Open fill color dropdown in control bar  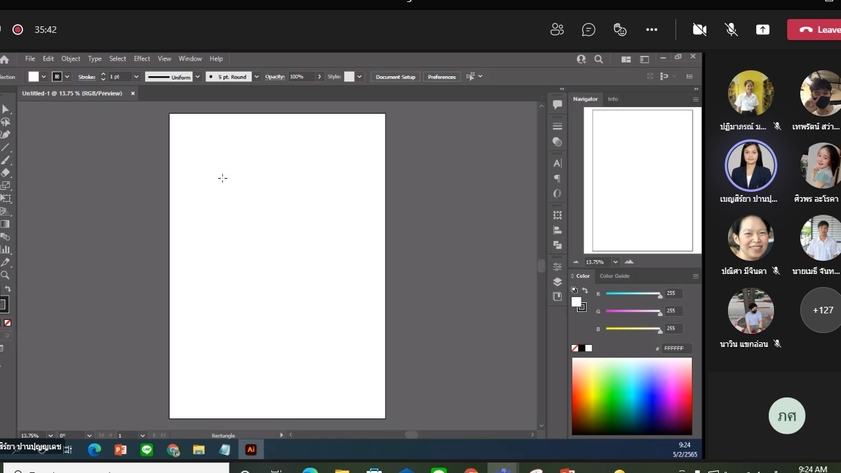(x=43, y=77)
